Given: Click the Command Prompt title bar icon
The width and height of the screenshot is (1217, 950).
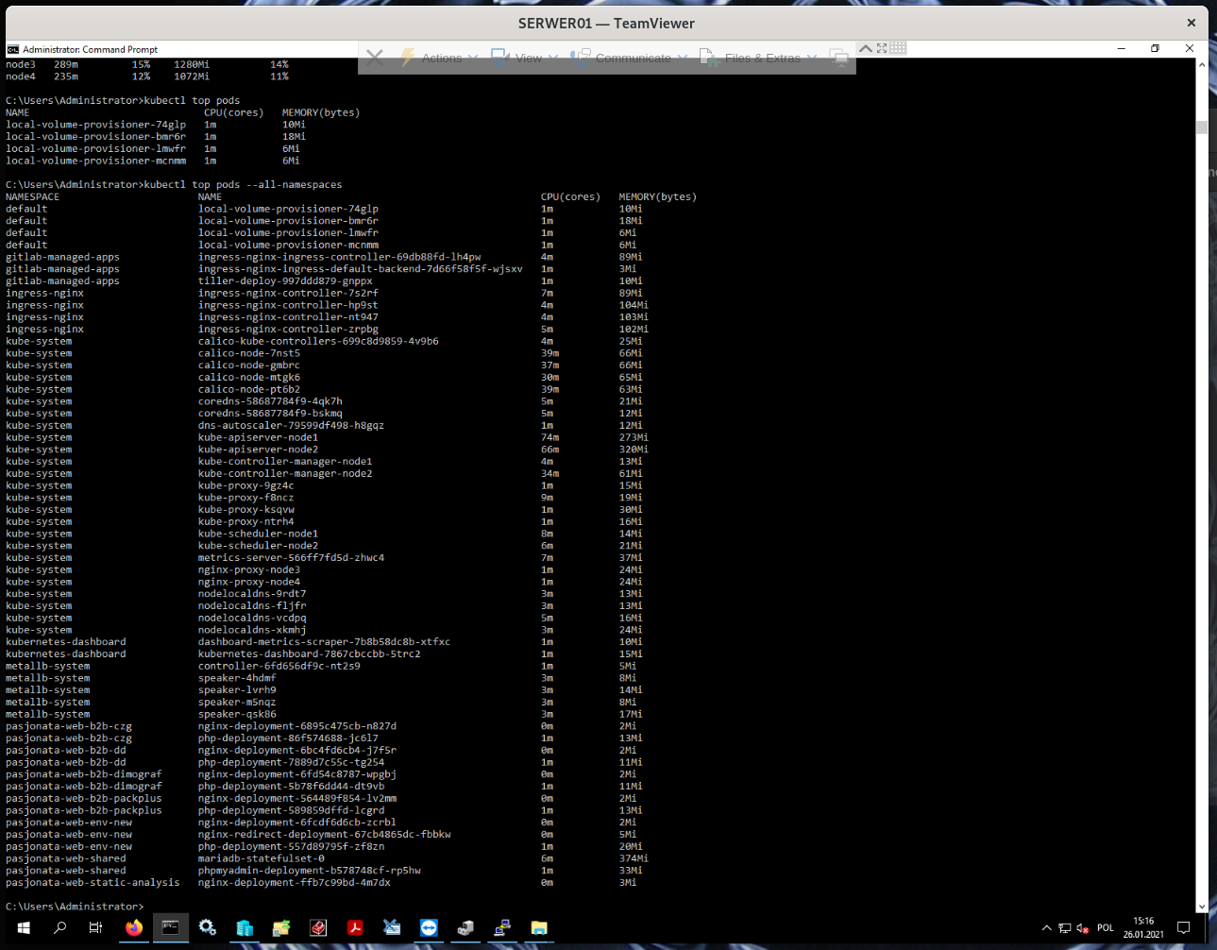Looking at the screenshot, I should pos(12,49).
